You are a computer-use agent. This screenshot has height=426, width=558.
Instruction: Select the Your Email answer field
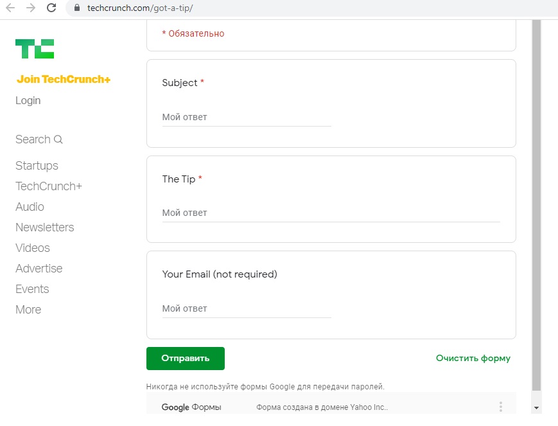pos(247,309)
